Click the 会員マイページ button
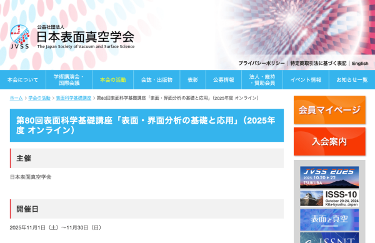375x243 pixels. (329, 110)
